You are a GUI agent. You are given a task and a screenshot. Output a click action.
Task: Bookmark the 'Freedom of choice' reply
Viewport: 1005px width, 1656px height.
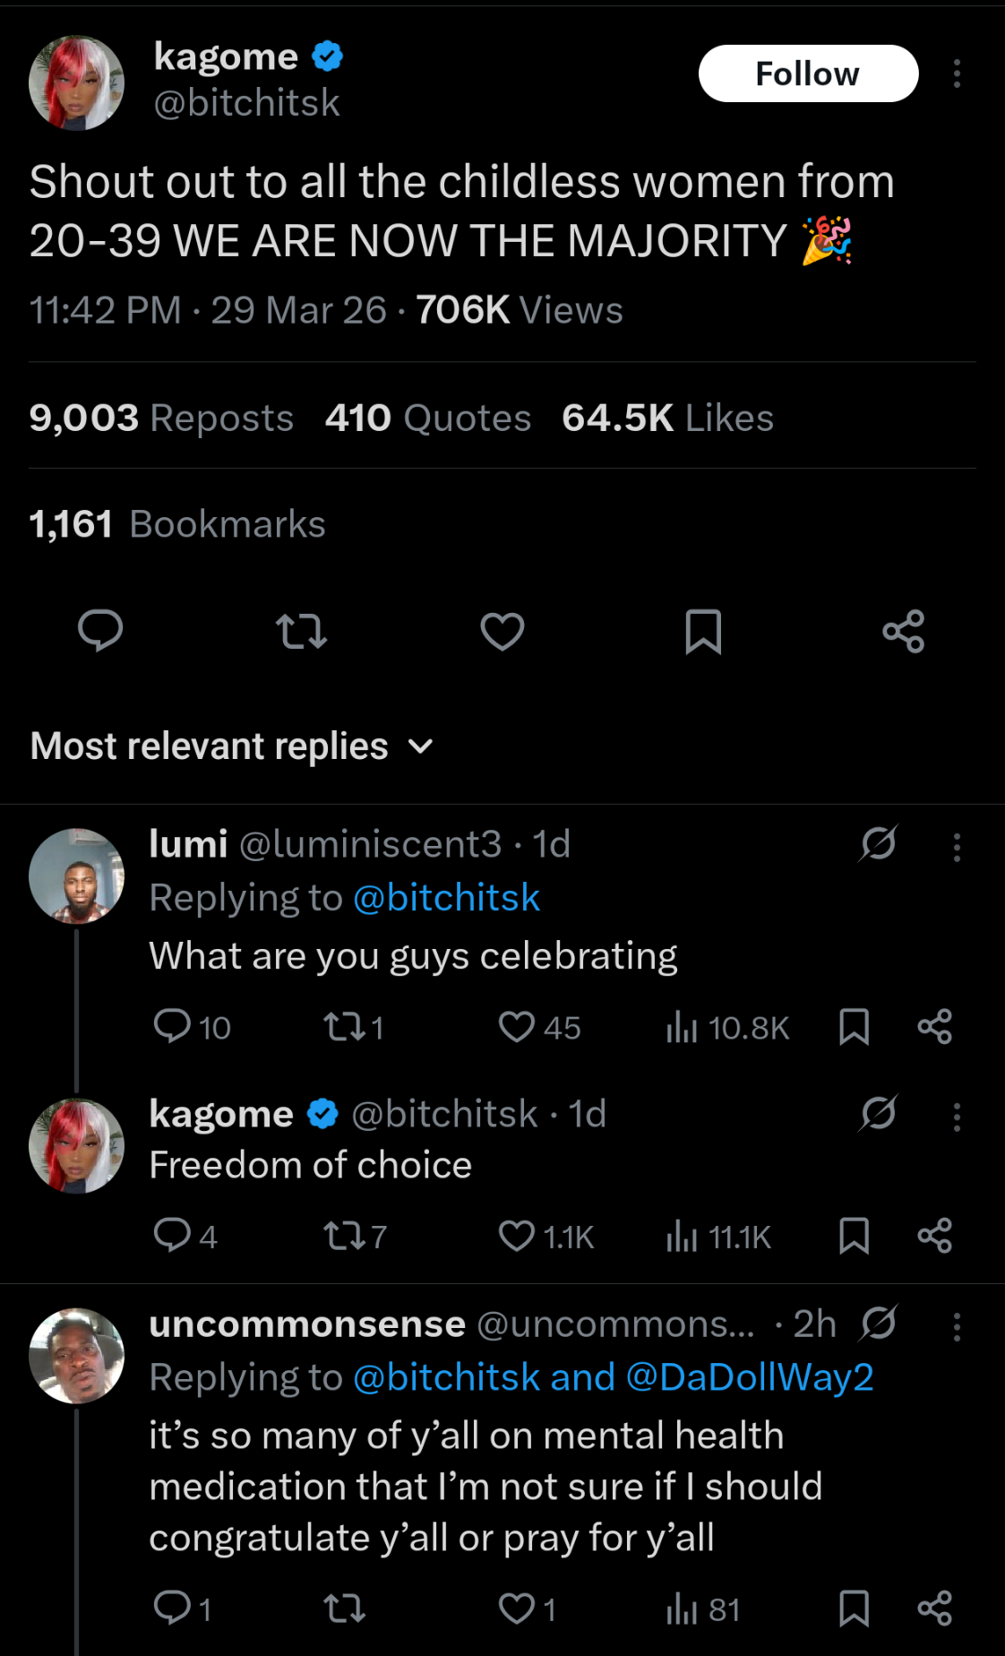click(854, 1237)
